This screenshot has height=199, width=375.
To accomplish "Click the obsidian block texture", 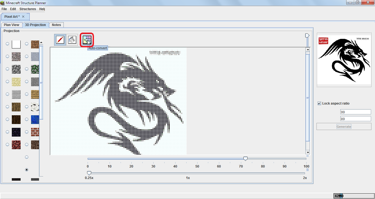I will click(x=16, y=132).
